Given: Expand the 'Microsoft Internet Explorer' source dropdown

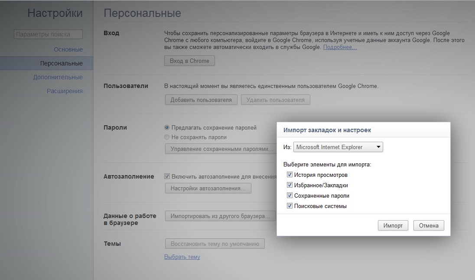Looking at the screenshot, I should 338,147.
